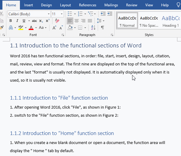Screen dimensions: 181x156
Task: Increase paragraph indent
Action: pos(110,14)
